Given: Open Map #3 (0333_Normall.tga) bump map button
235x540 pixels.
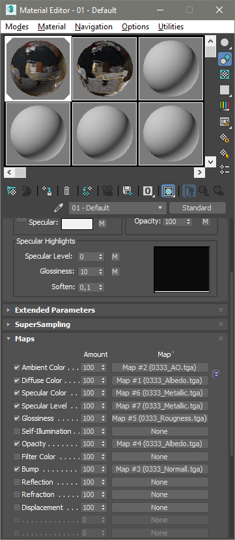Looking at the screenshot, I should pyautogui.click(x=160, y=469).
